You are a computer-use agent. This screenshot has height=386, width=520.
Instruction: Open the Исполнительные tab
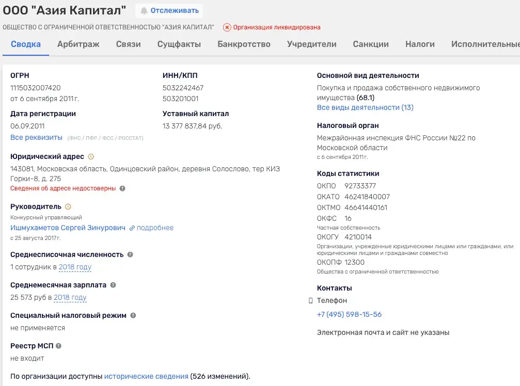[485, 44]
